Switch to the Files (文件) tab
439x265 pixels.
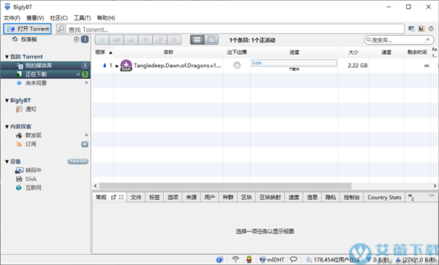(136, 197)
